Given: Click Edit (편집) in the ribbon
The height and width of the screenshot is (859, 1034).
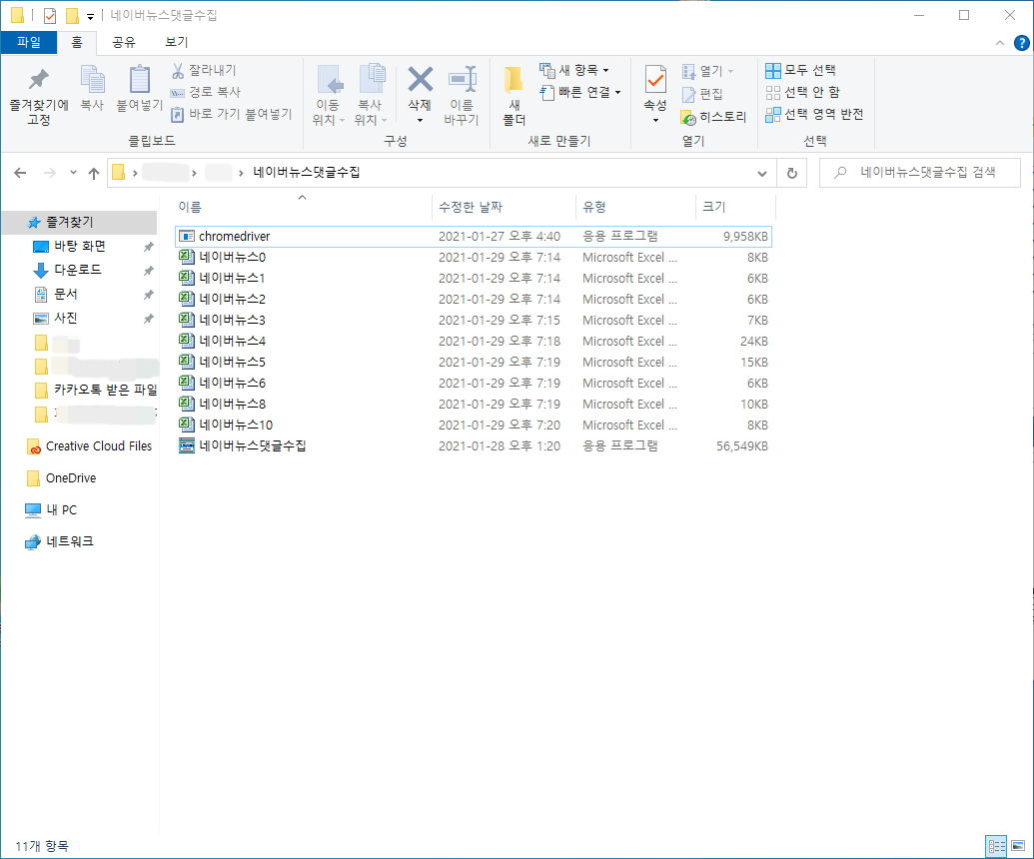Looking at the screenshot, I should (x=702, y=94).
